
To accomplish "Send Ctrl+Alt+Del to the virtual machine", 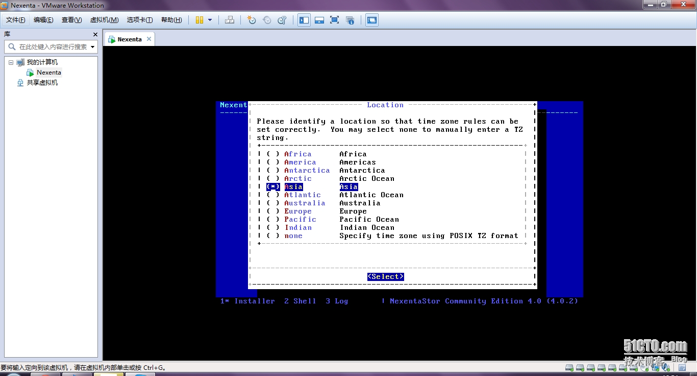I will point(230,20).
